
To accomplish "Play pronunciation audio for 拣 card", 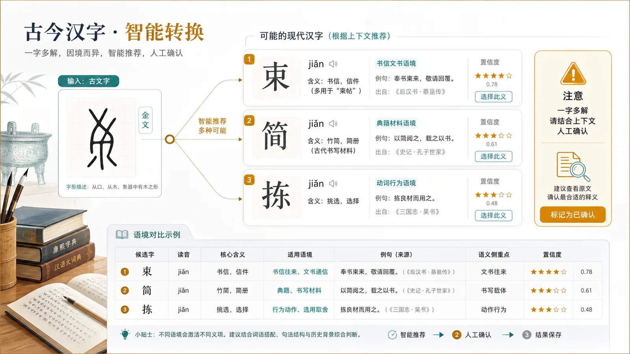I will pos(334,183).
